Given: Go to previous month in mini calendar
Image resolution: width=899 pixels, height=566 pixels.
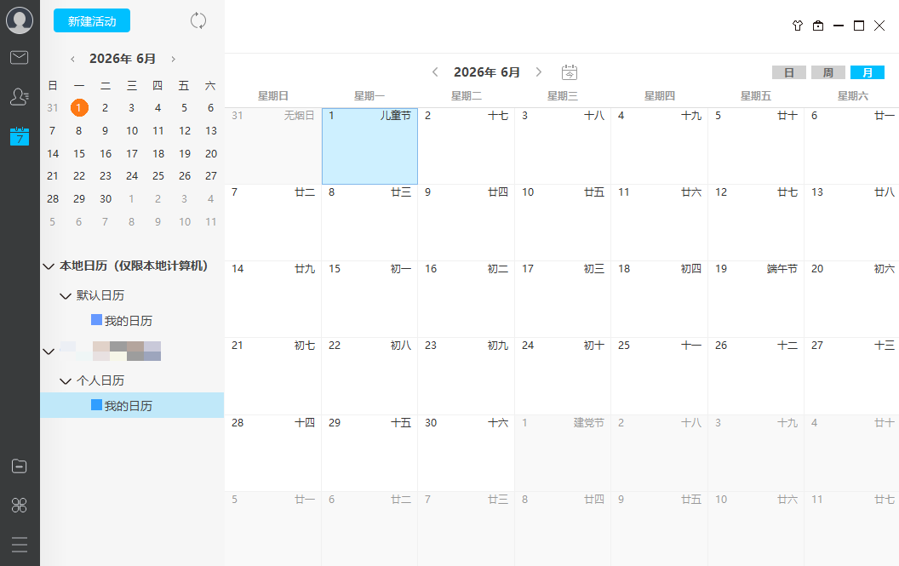Looking at the screenshot, I should click(73, 59).
